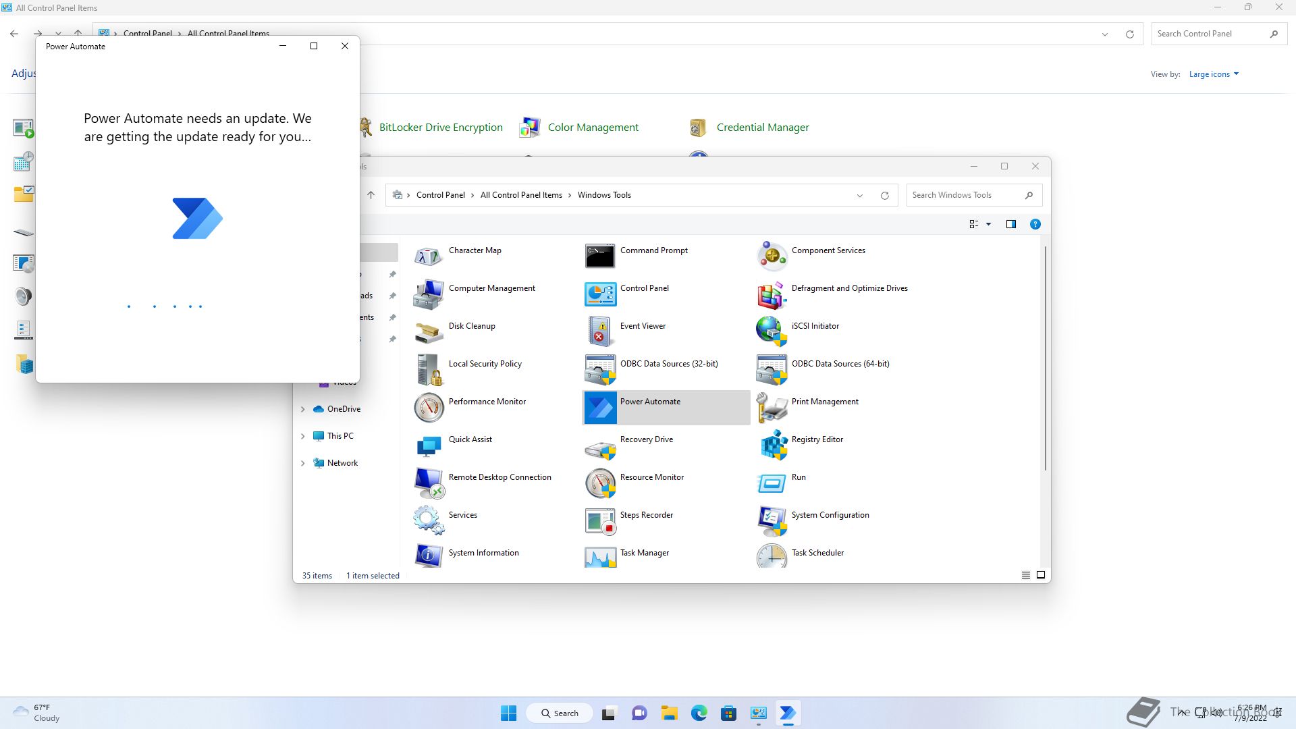Screen dimensions: 1296x729
Task: Open Control Panel icon in Windows Tools
Action: coord(600,294)
